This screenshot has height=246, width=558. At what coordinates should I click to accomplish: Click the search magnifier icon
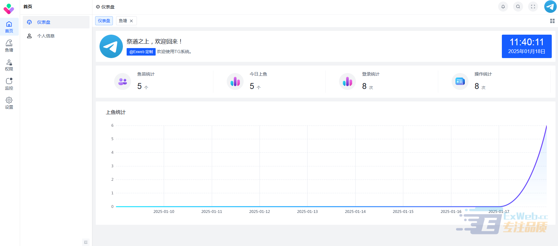coord(518,7)
